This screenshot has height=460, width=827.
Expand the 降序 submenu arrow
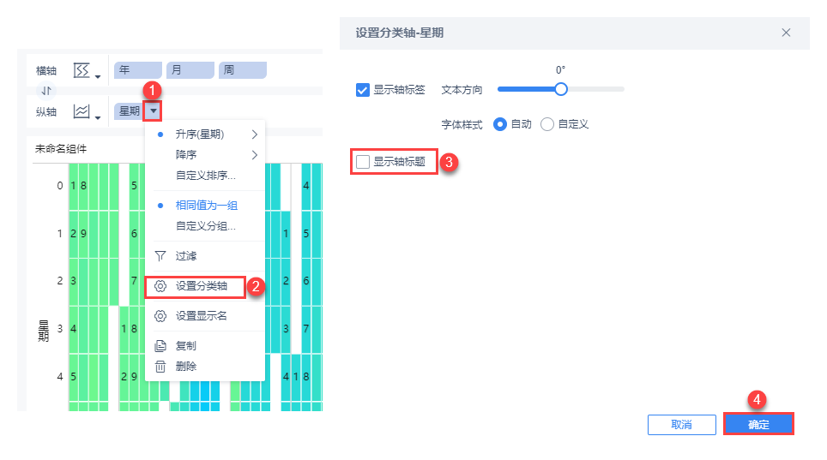click(254, 155)
